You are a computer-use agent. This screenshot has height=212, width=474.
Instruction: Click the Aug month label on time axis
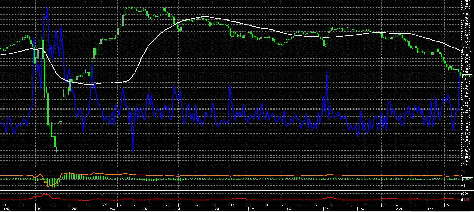(x=216, y=209)
